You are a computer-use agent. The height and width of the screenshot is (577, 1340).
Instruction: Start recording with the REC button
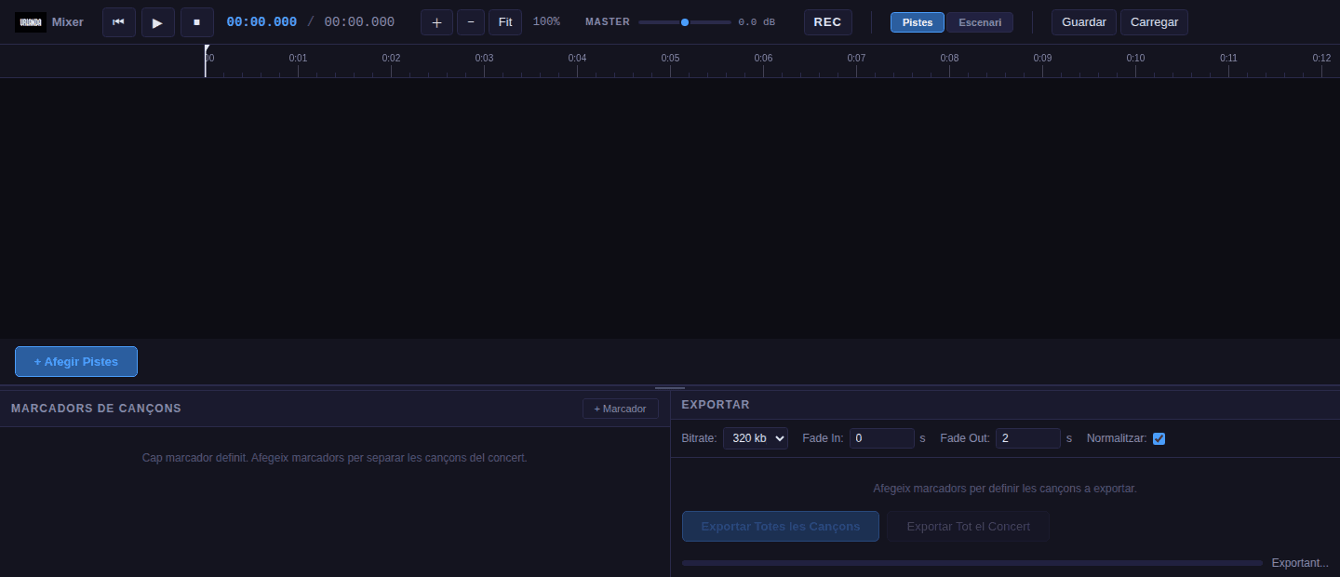[827, 21]
